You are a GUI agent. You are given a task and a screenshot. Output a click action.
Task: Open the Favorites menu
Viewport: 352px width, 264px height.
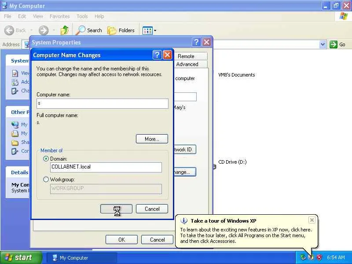coord(59,16)
